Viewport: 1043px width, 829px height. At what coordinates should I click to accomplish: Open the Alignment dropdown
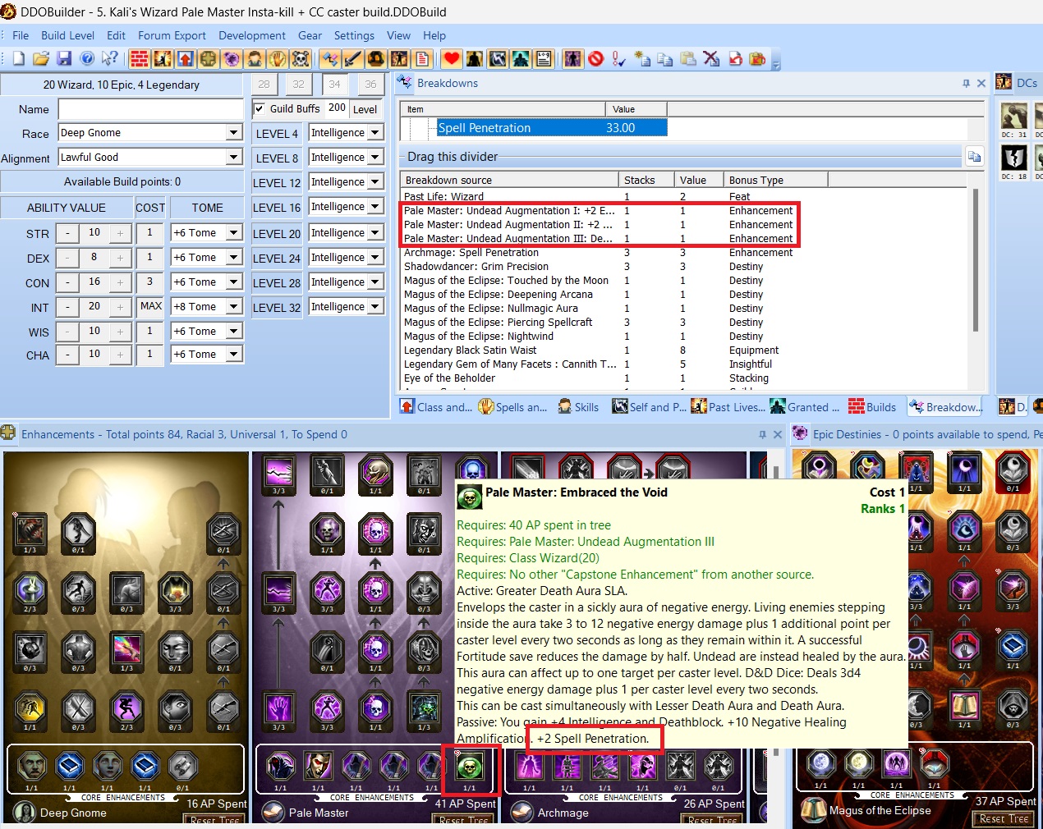pyautogui.click(x=234, y=158)
